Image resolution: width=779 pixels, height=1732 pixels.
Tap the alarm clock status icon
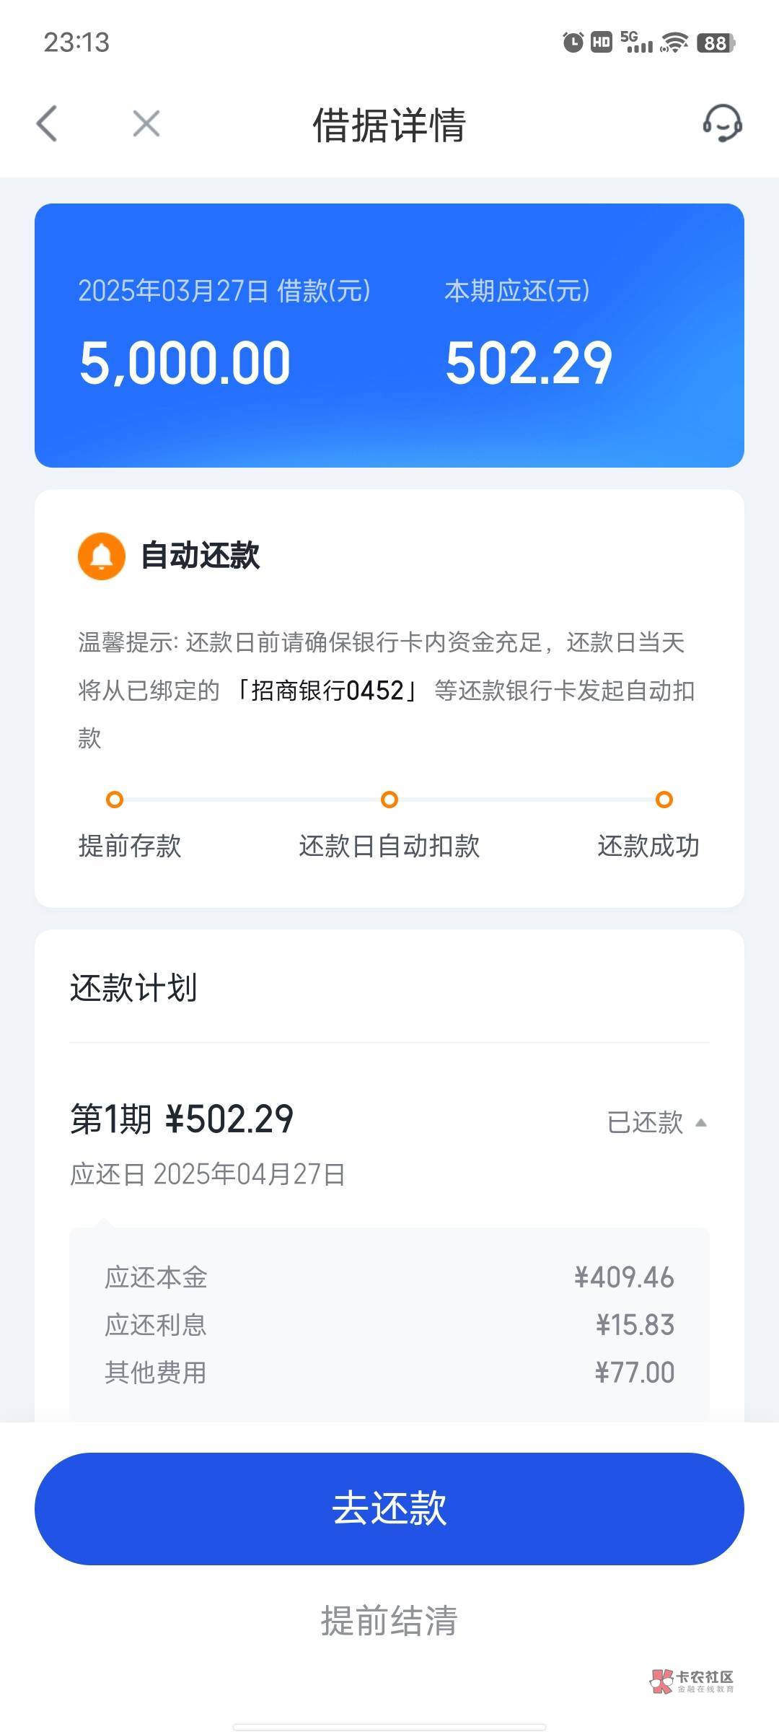(573, 43)
